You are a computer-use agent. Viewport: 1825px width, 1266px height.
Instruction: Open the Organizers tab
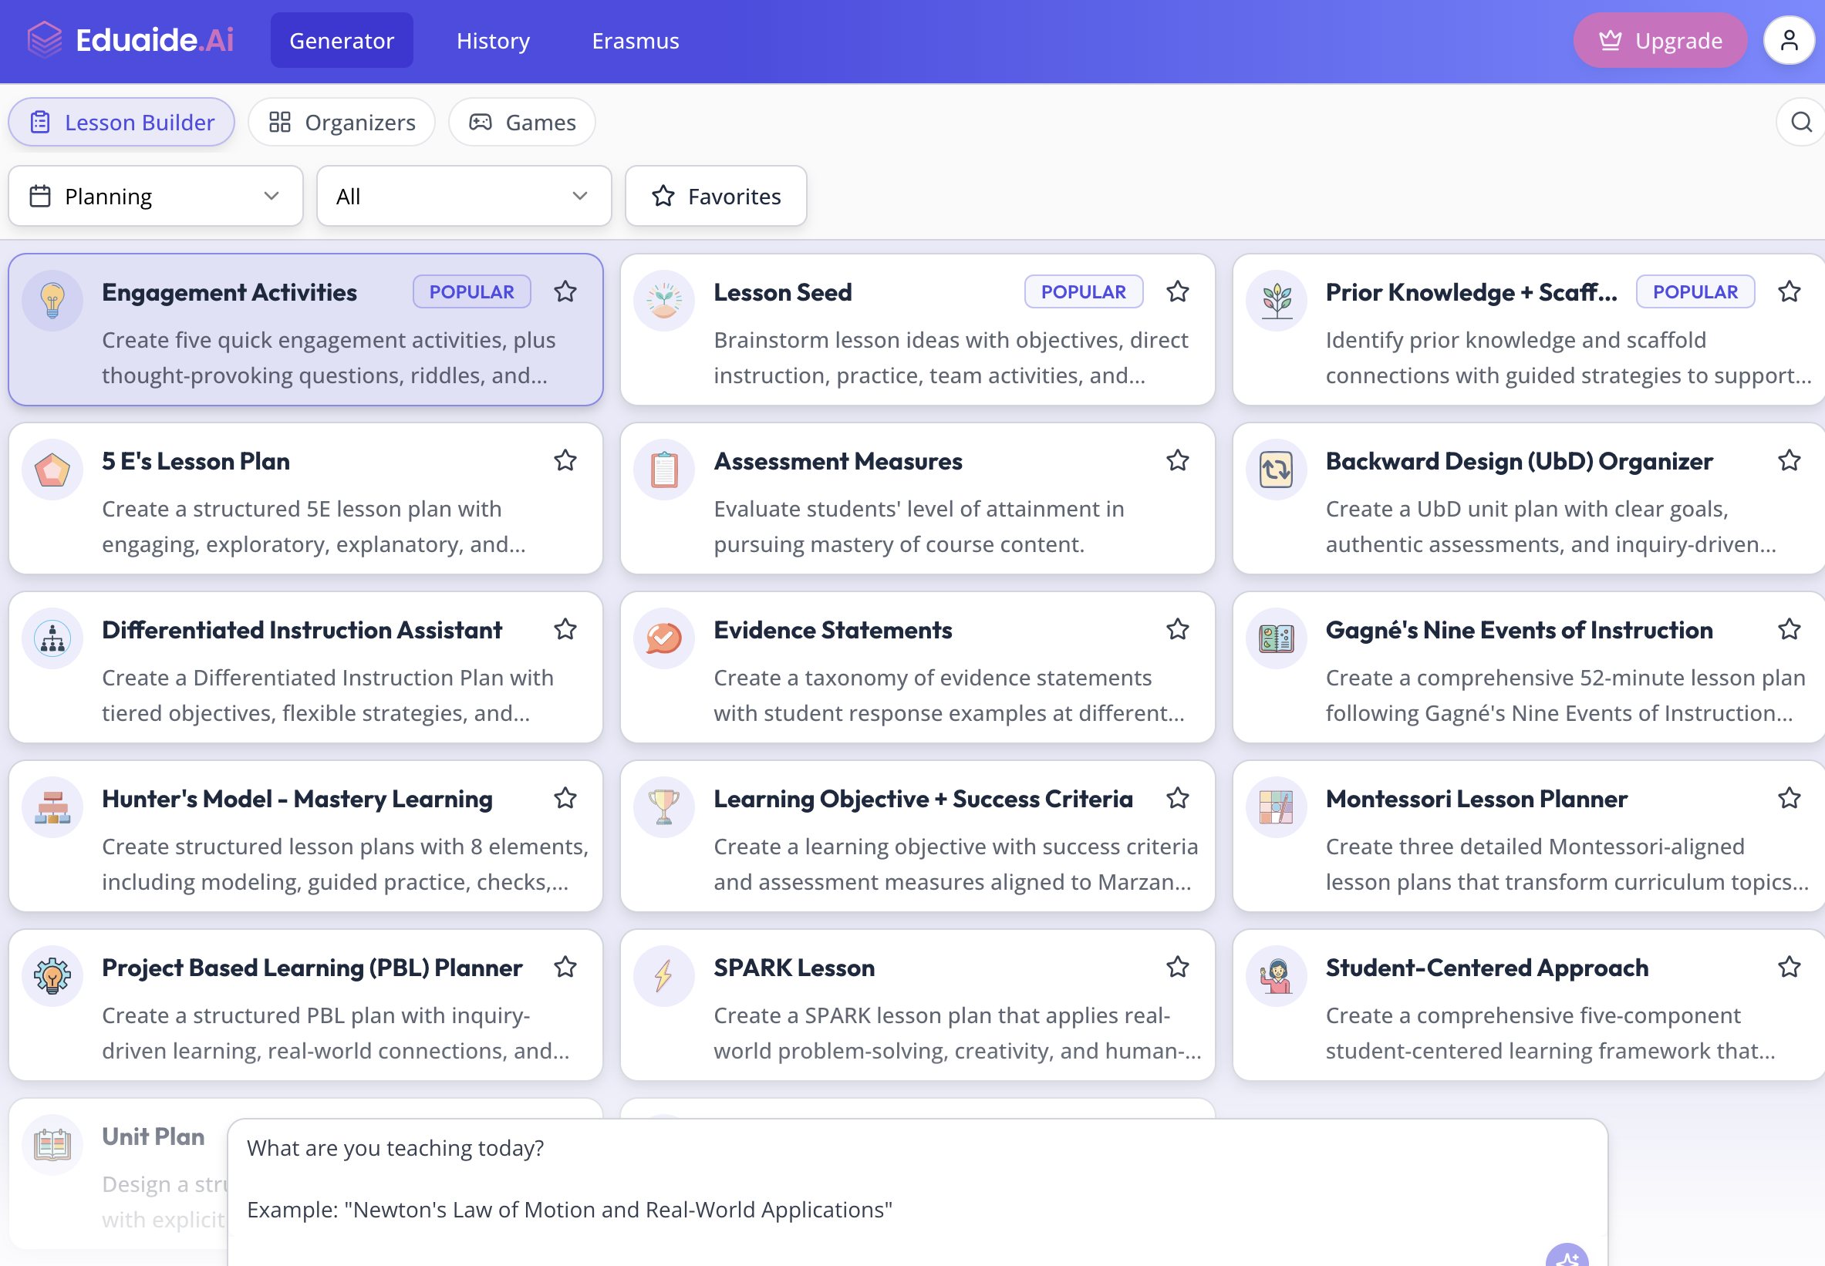341,122
